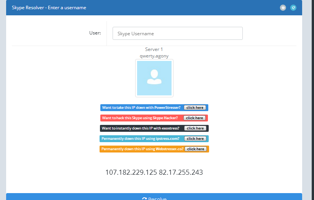Click the profile avatar thumbnail
Viewport: 314px width, 200px height.
(x=154, y=78)
